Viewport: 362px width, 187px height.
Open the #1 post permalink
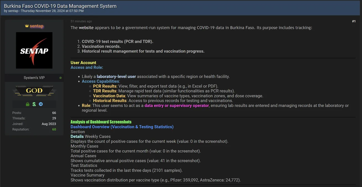coord(354,21)
